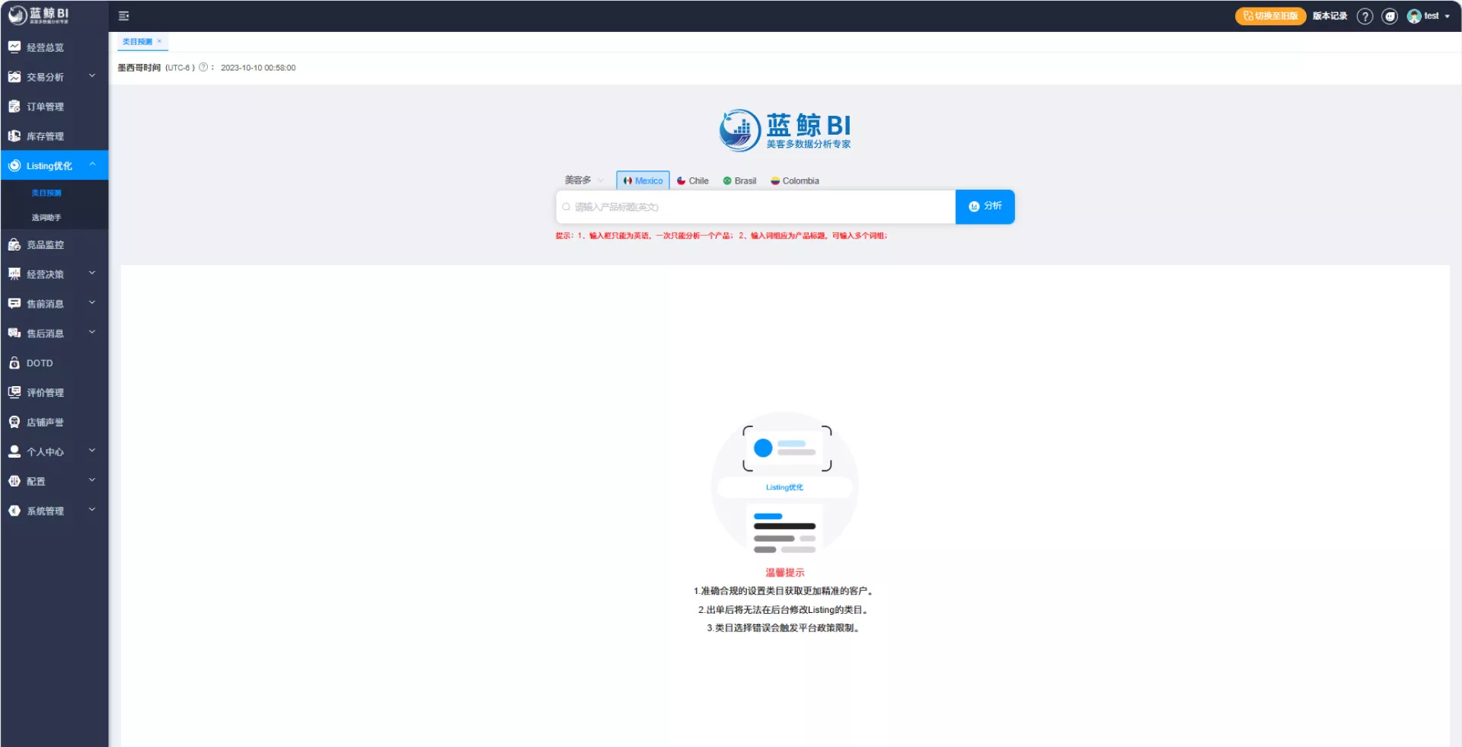The image size is (1462, 747).
Task: Click the 经营决策 presentation board icon
Action: (x=14, y=274)
